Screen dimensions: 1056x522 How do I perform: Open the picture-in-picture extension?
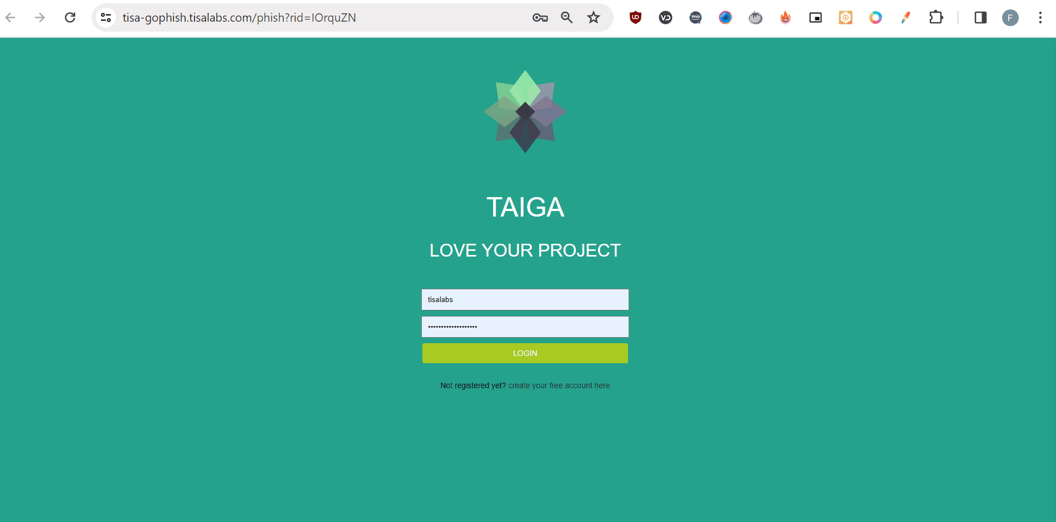[x=815, y=18]
